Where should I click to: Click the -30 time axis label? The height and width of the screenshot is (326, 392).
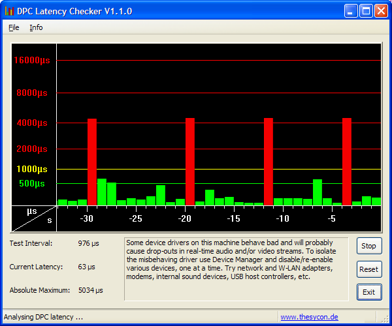[86, 219]
